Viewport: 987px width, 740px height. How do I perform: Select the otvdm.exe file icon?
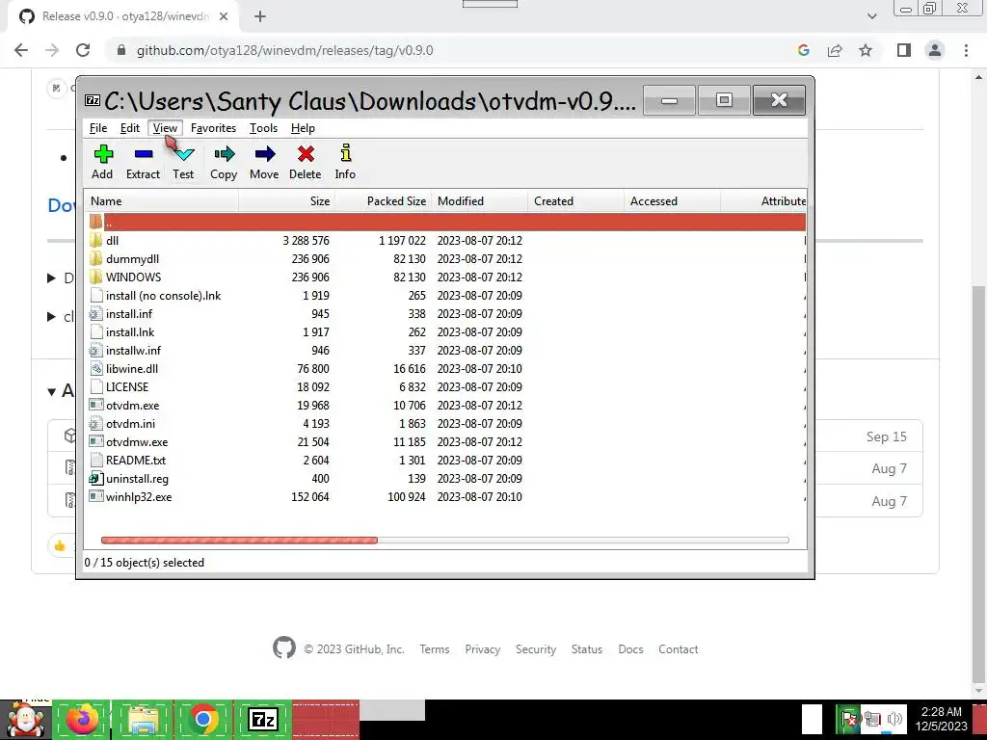click(95, 406)
